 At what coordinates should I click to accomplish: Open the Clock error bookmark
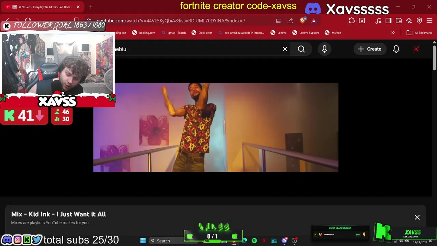pos(202,33)
